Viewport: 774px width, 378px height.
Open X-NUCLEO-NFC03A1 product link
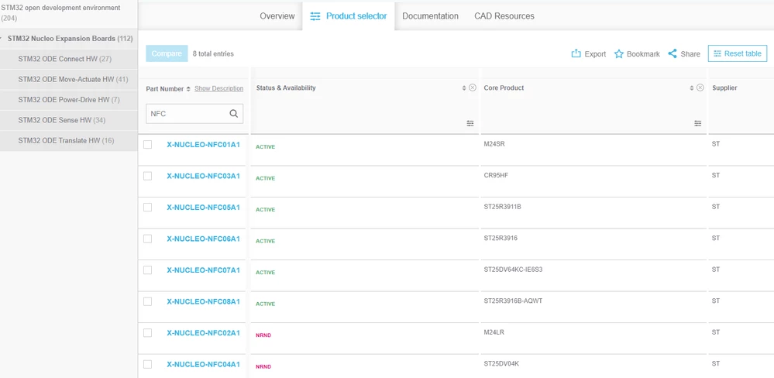(203, 176)
